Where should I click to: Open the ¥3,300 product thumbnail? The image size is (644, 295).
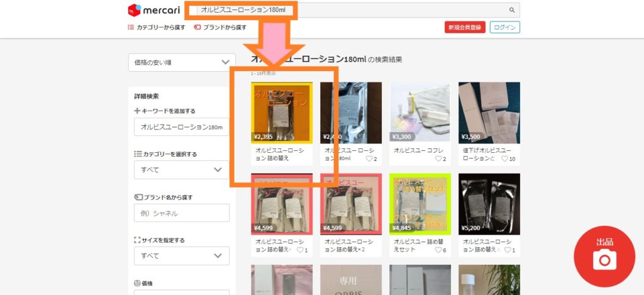click(420, 113)
